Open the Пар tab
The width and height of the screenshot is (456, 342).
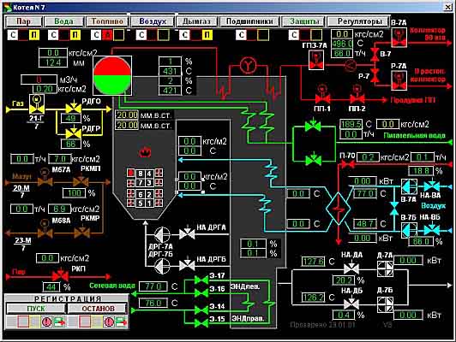[24, 21]
